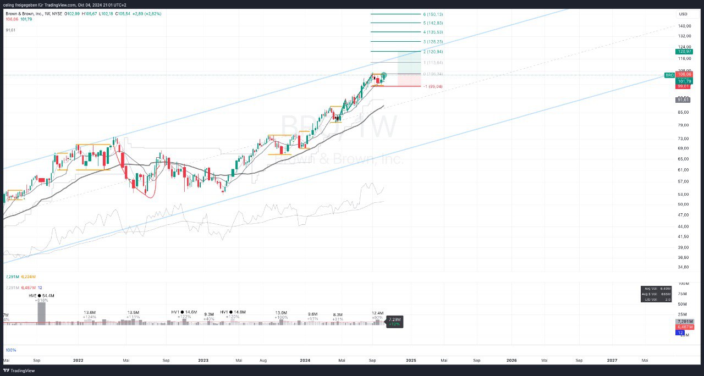
Task: Click the HV1 14.6M volume marker
Action: pyautogui.click(x=184, y=312)
